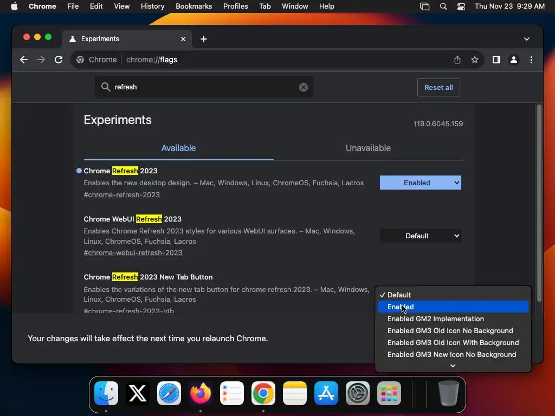
Task: Switch to the Available tab
Action: point(178,148)
